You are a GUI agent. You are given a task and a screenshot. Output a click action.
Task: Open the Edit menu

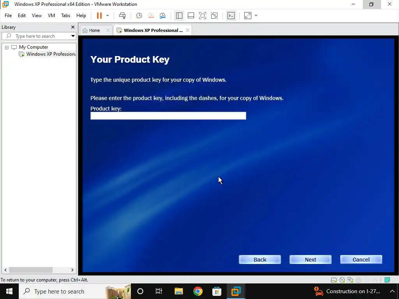[x=22, y=16]
